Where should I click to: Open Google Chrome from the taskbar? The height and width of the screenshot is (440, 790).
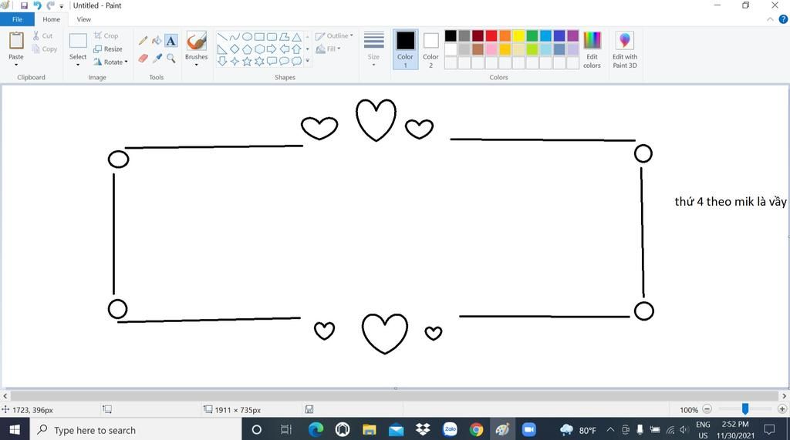475,429
